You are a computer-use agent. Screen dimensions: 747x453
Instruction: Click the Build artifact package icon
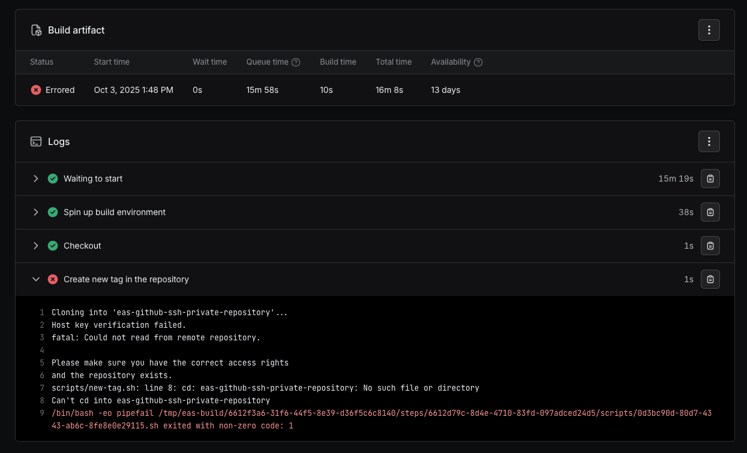click(36, 30)
